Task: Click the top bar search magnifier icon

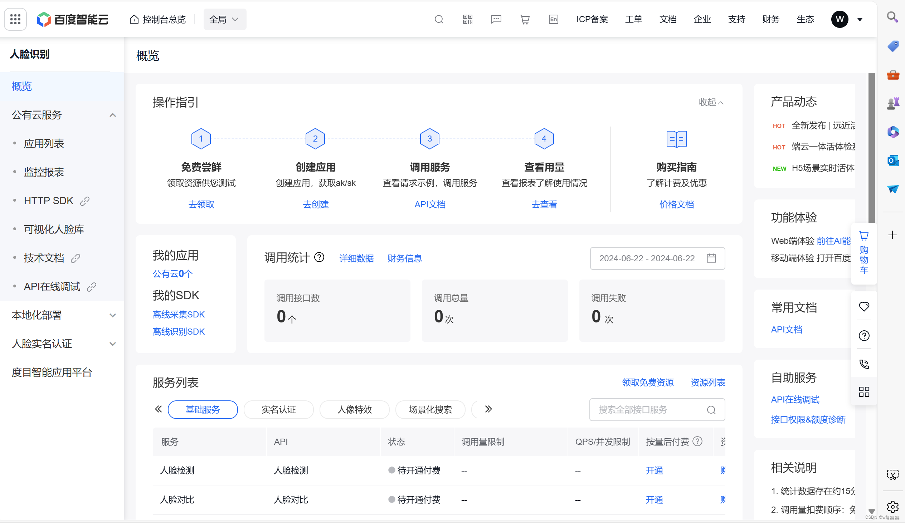Action: click(x=439, y=19)
